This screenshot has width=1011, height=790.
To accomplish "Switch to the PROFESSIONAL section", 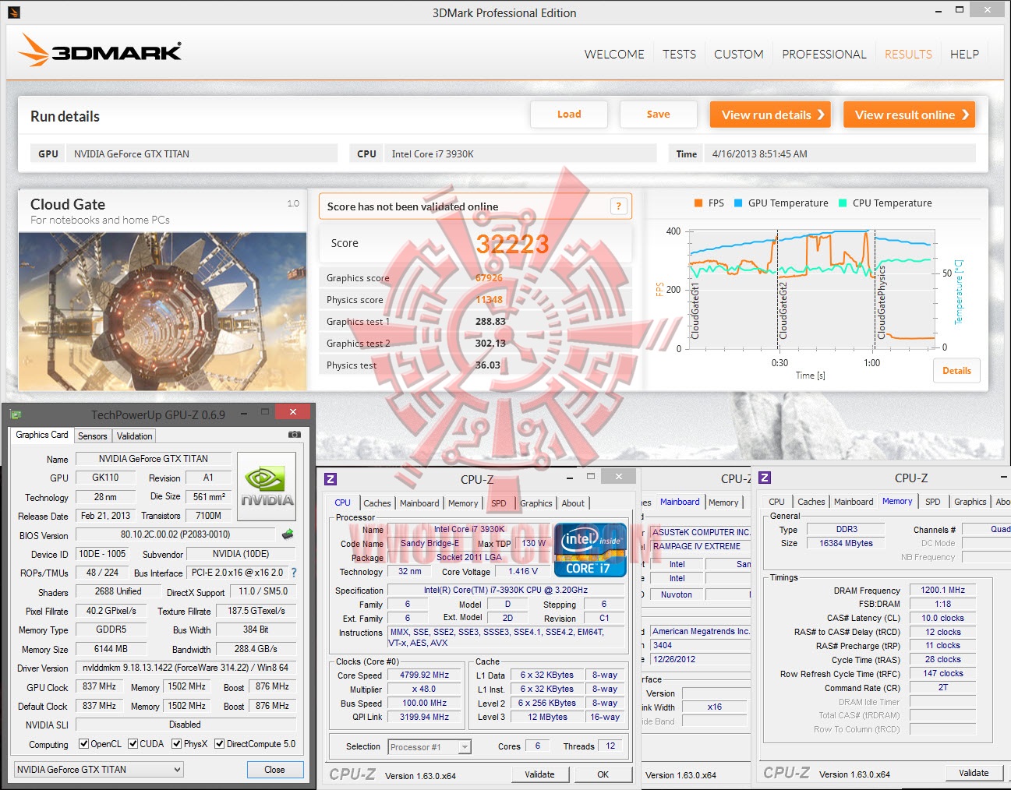I will coord(824,55).
